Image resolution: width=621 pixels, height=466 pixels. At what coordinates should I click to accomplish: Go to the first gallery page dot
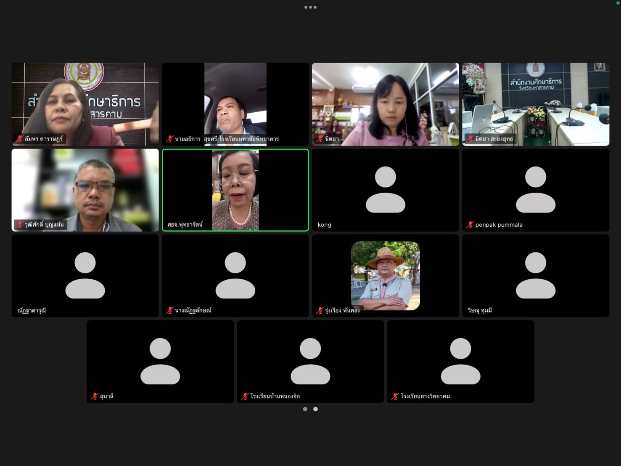point(305,409)
